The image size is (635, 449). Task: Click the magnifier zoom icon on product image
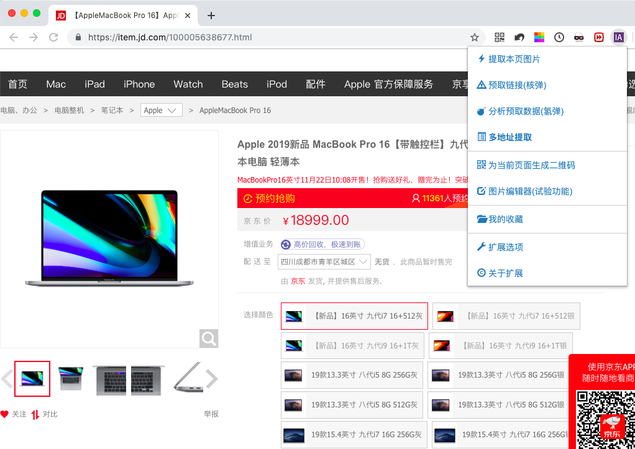(x=209, y=338)
